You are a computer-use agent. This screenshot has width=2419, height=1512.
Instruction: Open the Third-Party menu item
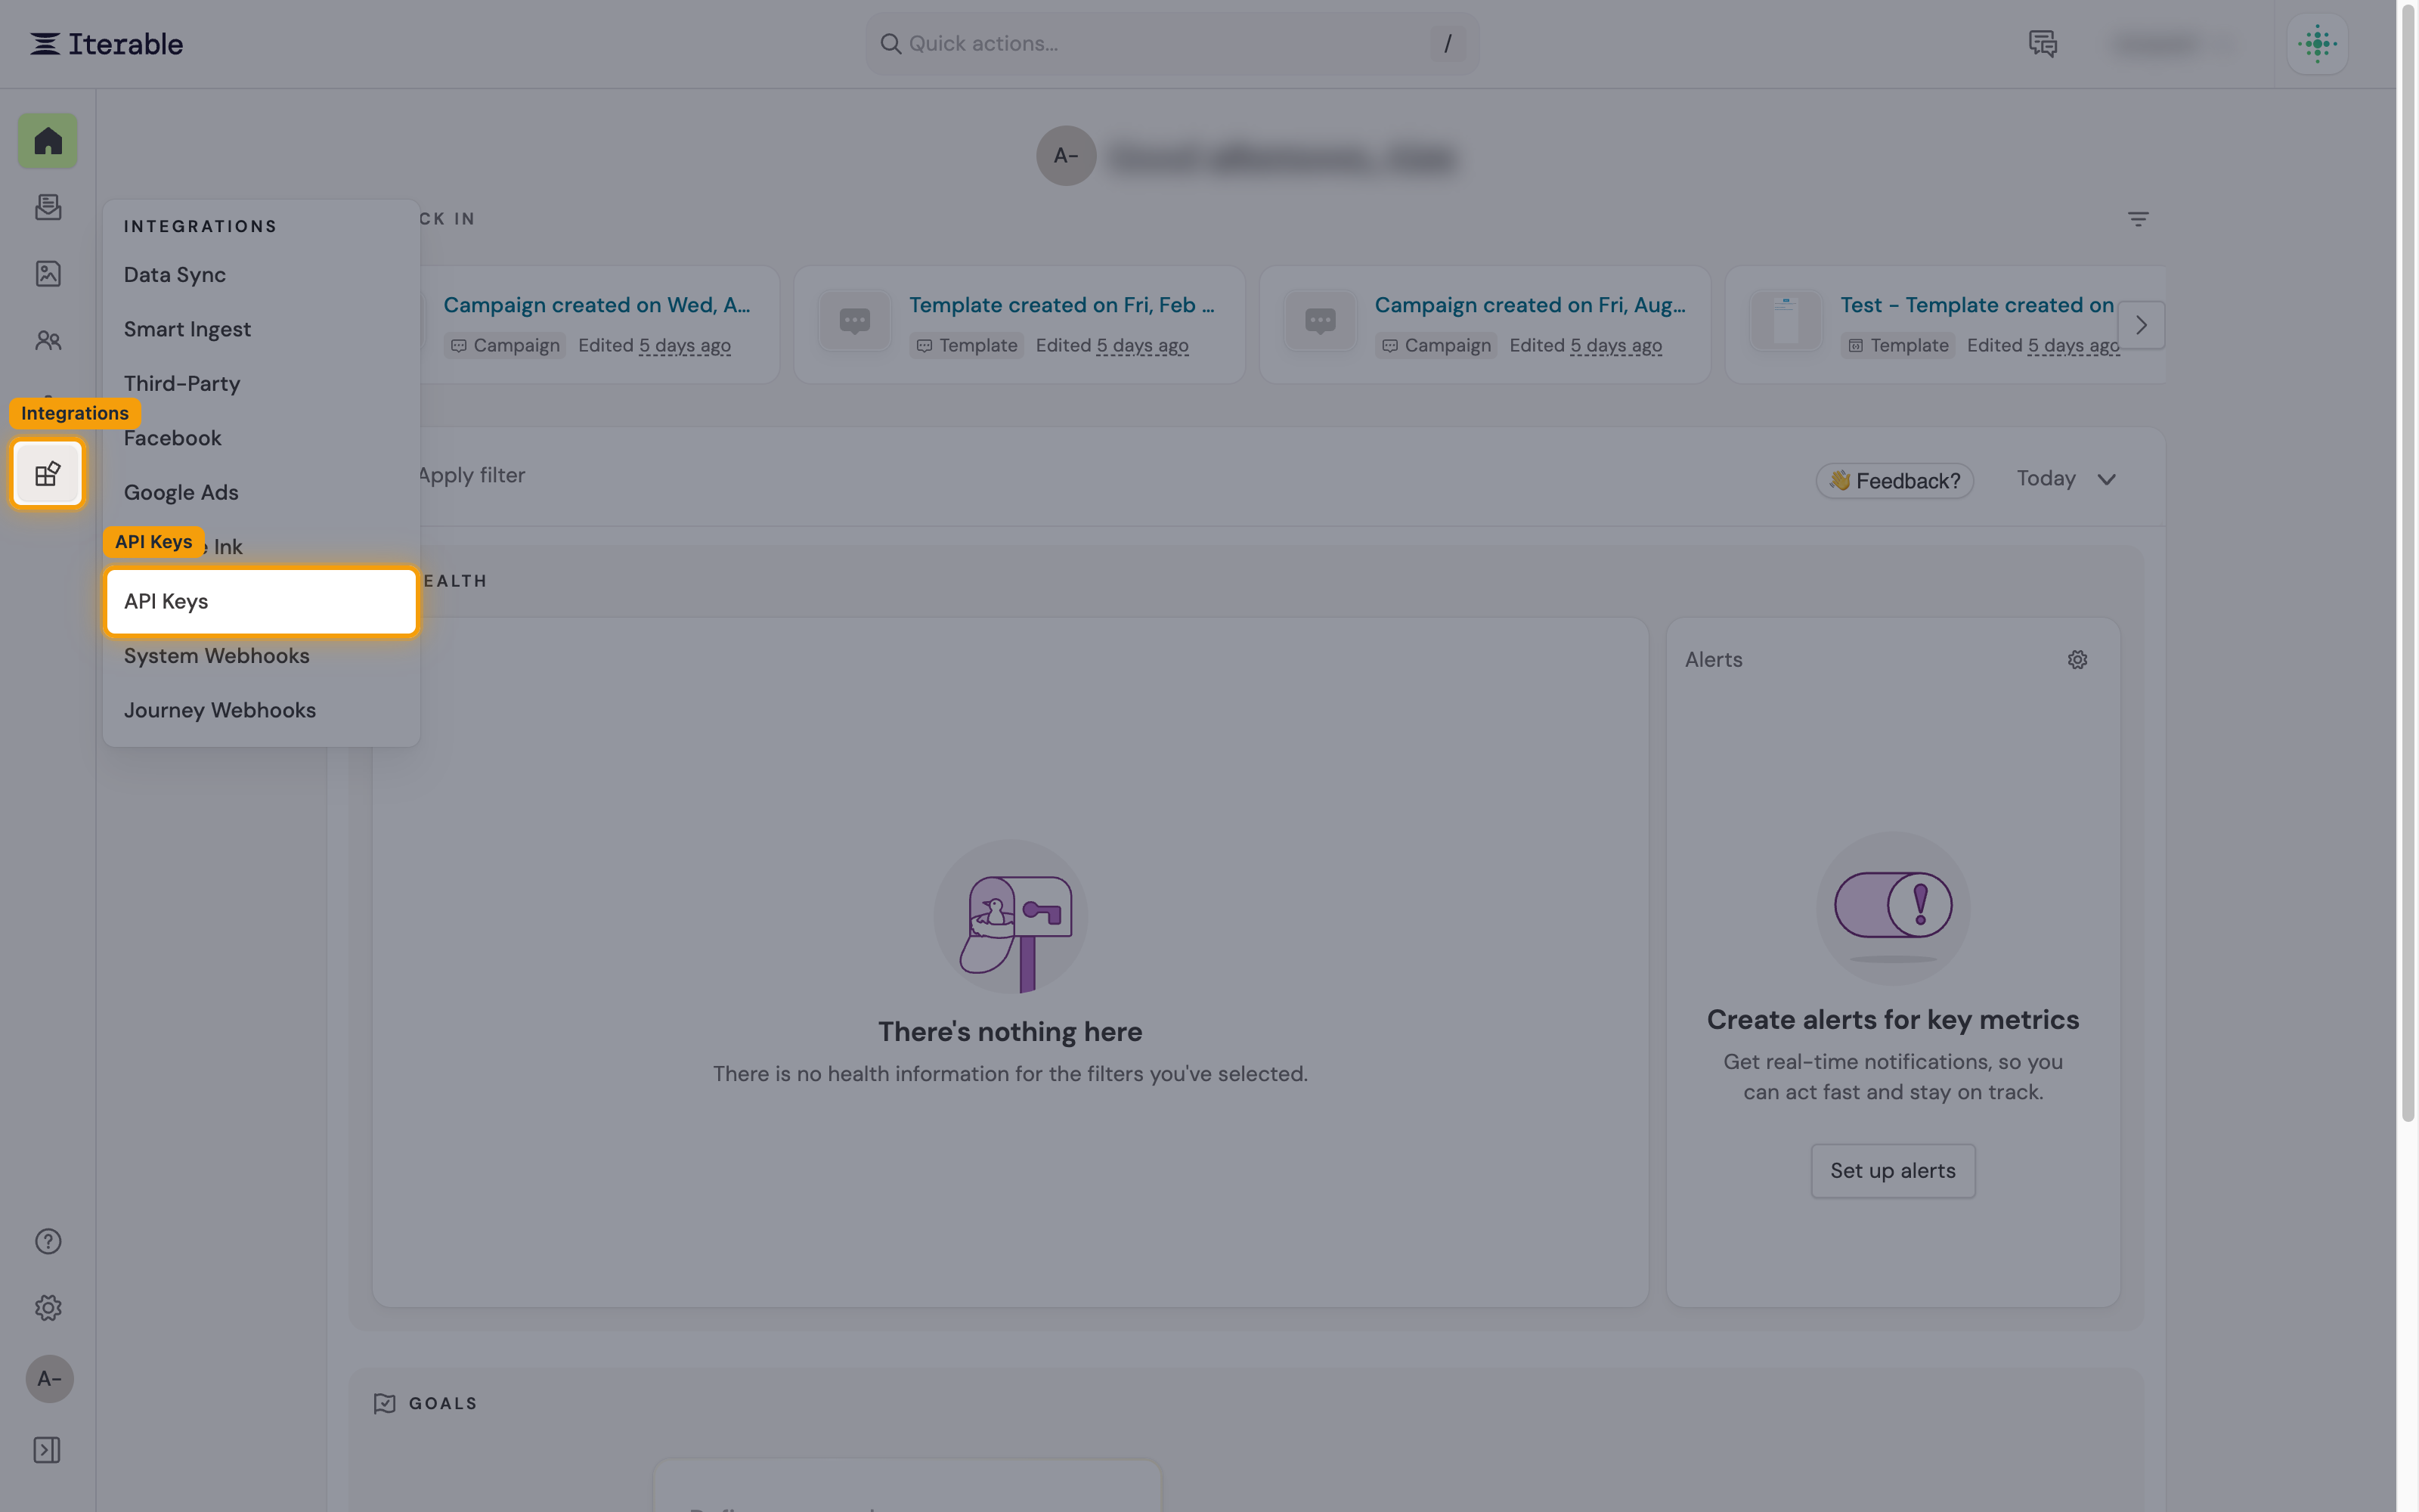(x=261, y=384)
